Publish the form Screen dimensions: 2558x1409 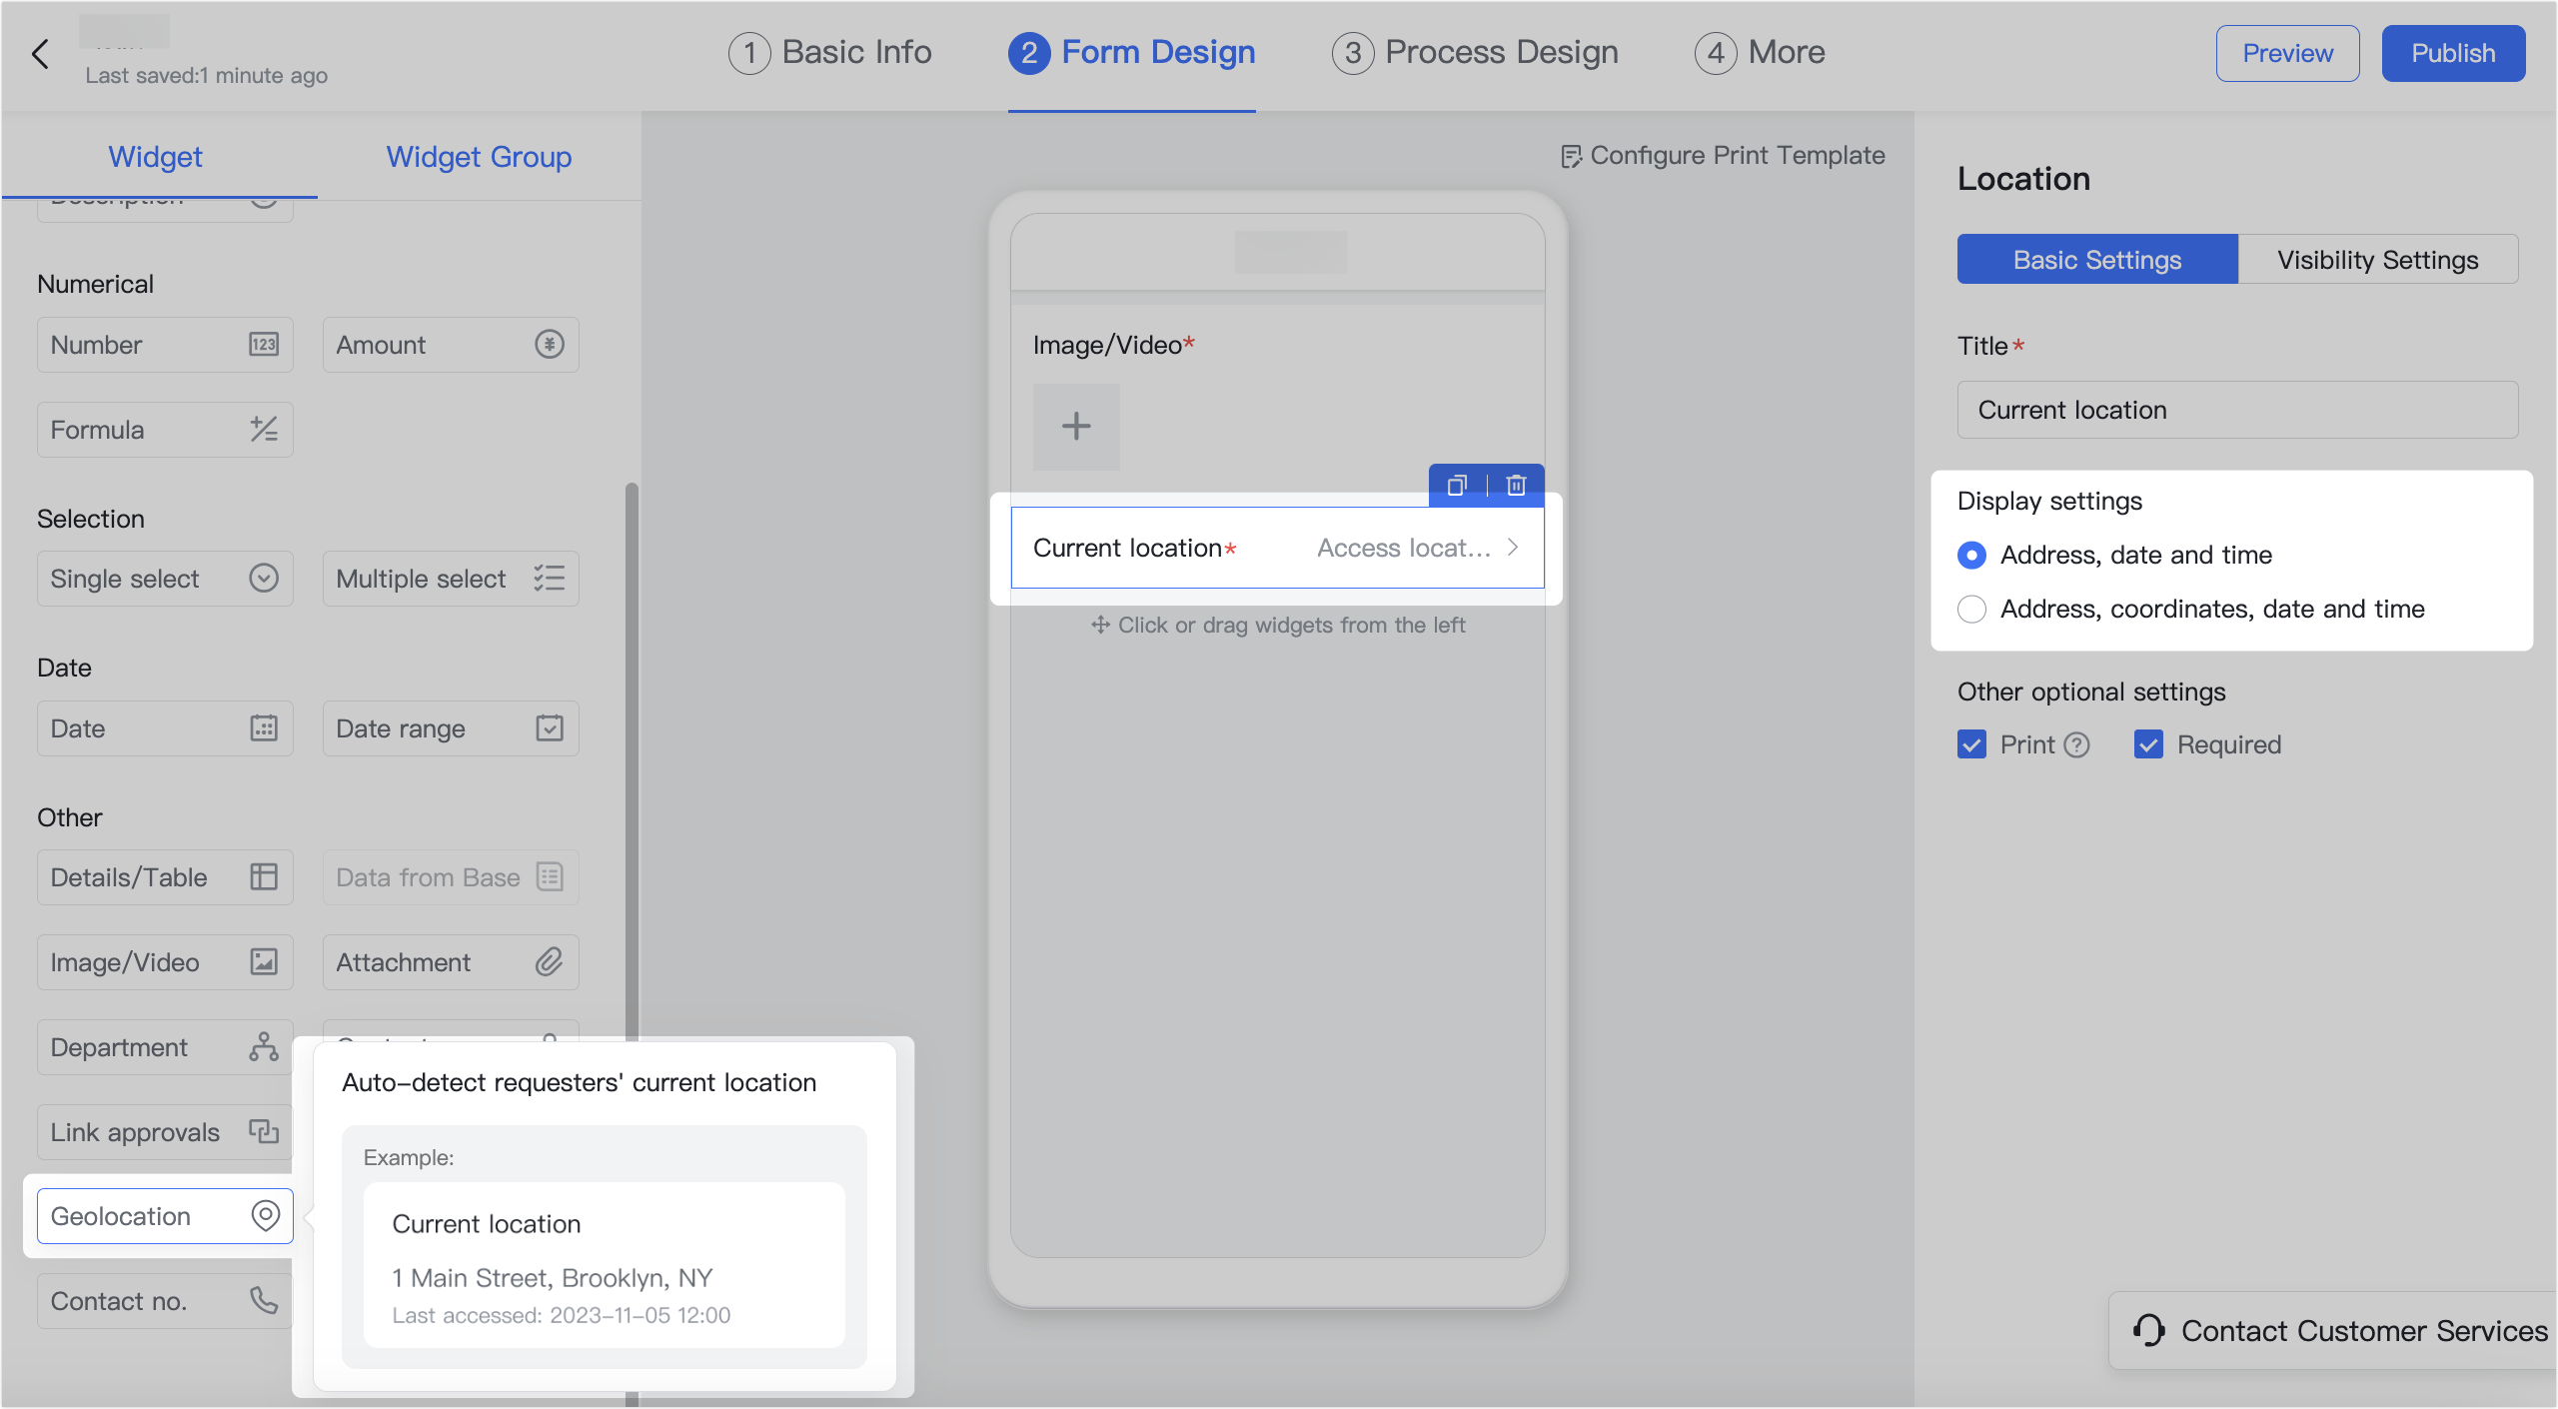click(2453, 53)
